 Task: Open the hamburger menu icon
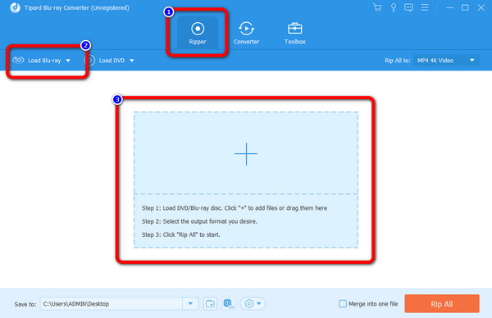[x=425, y=7]
